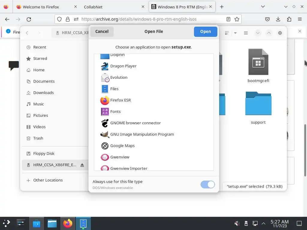Open Firefox downloads panel
The width and height of the screenshot is (307, 230).
click(278, 19)
